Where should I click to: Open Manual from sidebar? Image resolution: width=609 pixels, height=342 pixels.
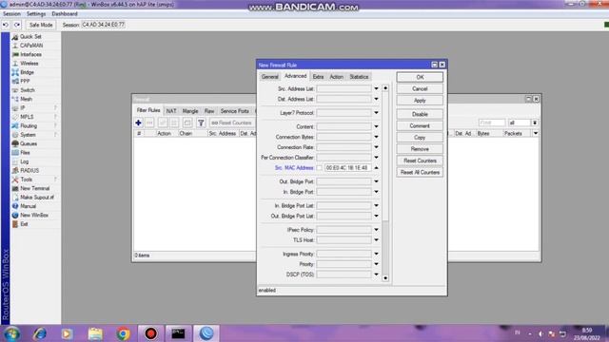pos(28,206)
